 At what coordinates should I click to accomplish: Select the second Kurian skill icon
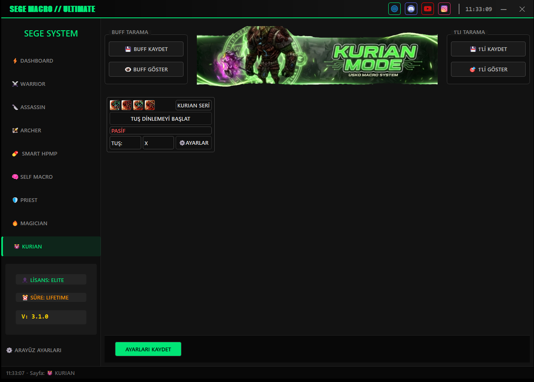126,105
